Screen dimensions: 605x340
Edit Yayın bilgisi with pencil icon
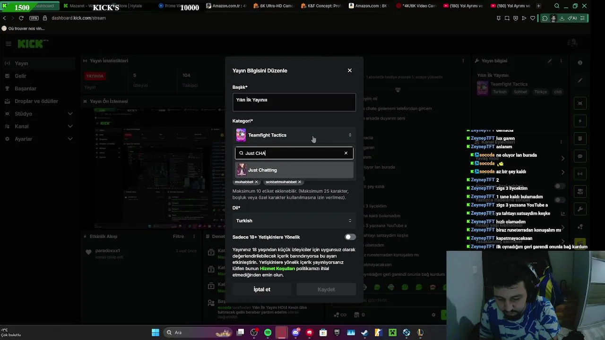point(550,61)
